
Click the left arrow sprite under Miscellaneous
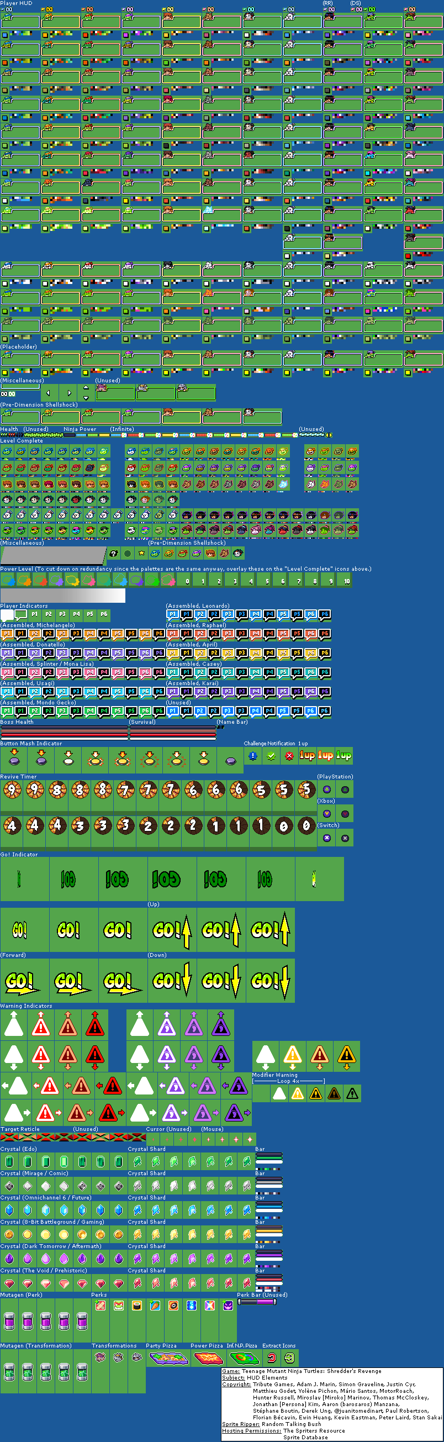point(48,393)
